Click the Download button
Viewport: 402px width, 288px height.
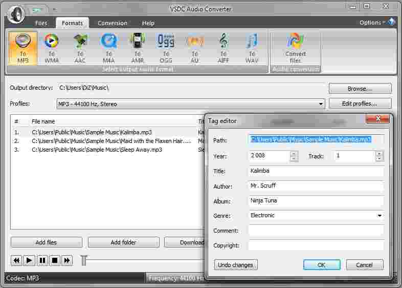[185, 242]
